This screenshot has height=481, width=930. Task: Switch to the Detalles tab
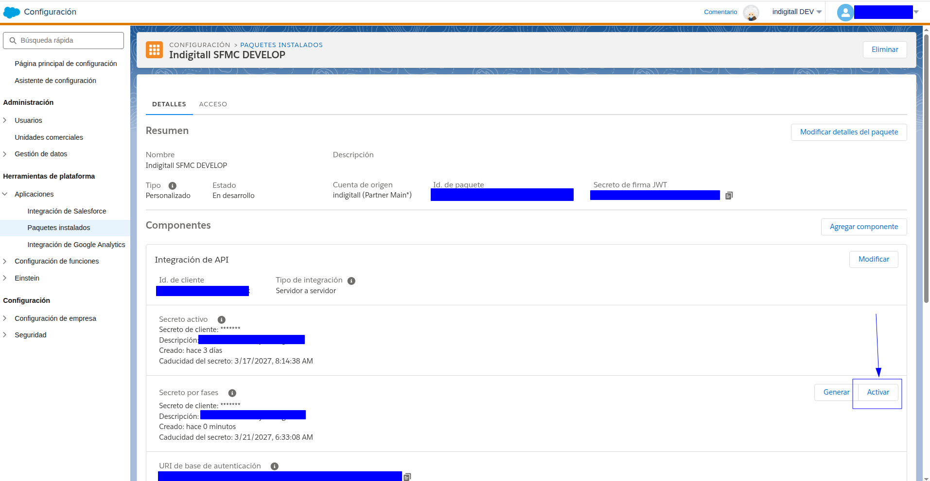169,104
